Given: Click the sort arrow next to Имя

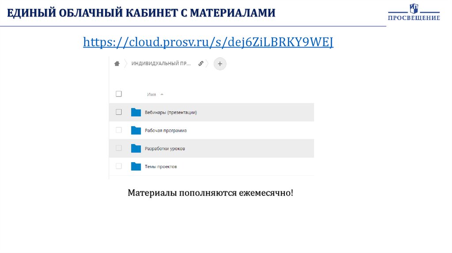Looking at the screenshot, I should [162, 94].
